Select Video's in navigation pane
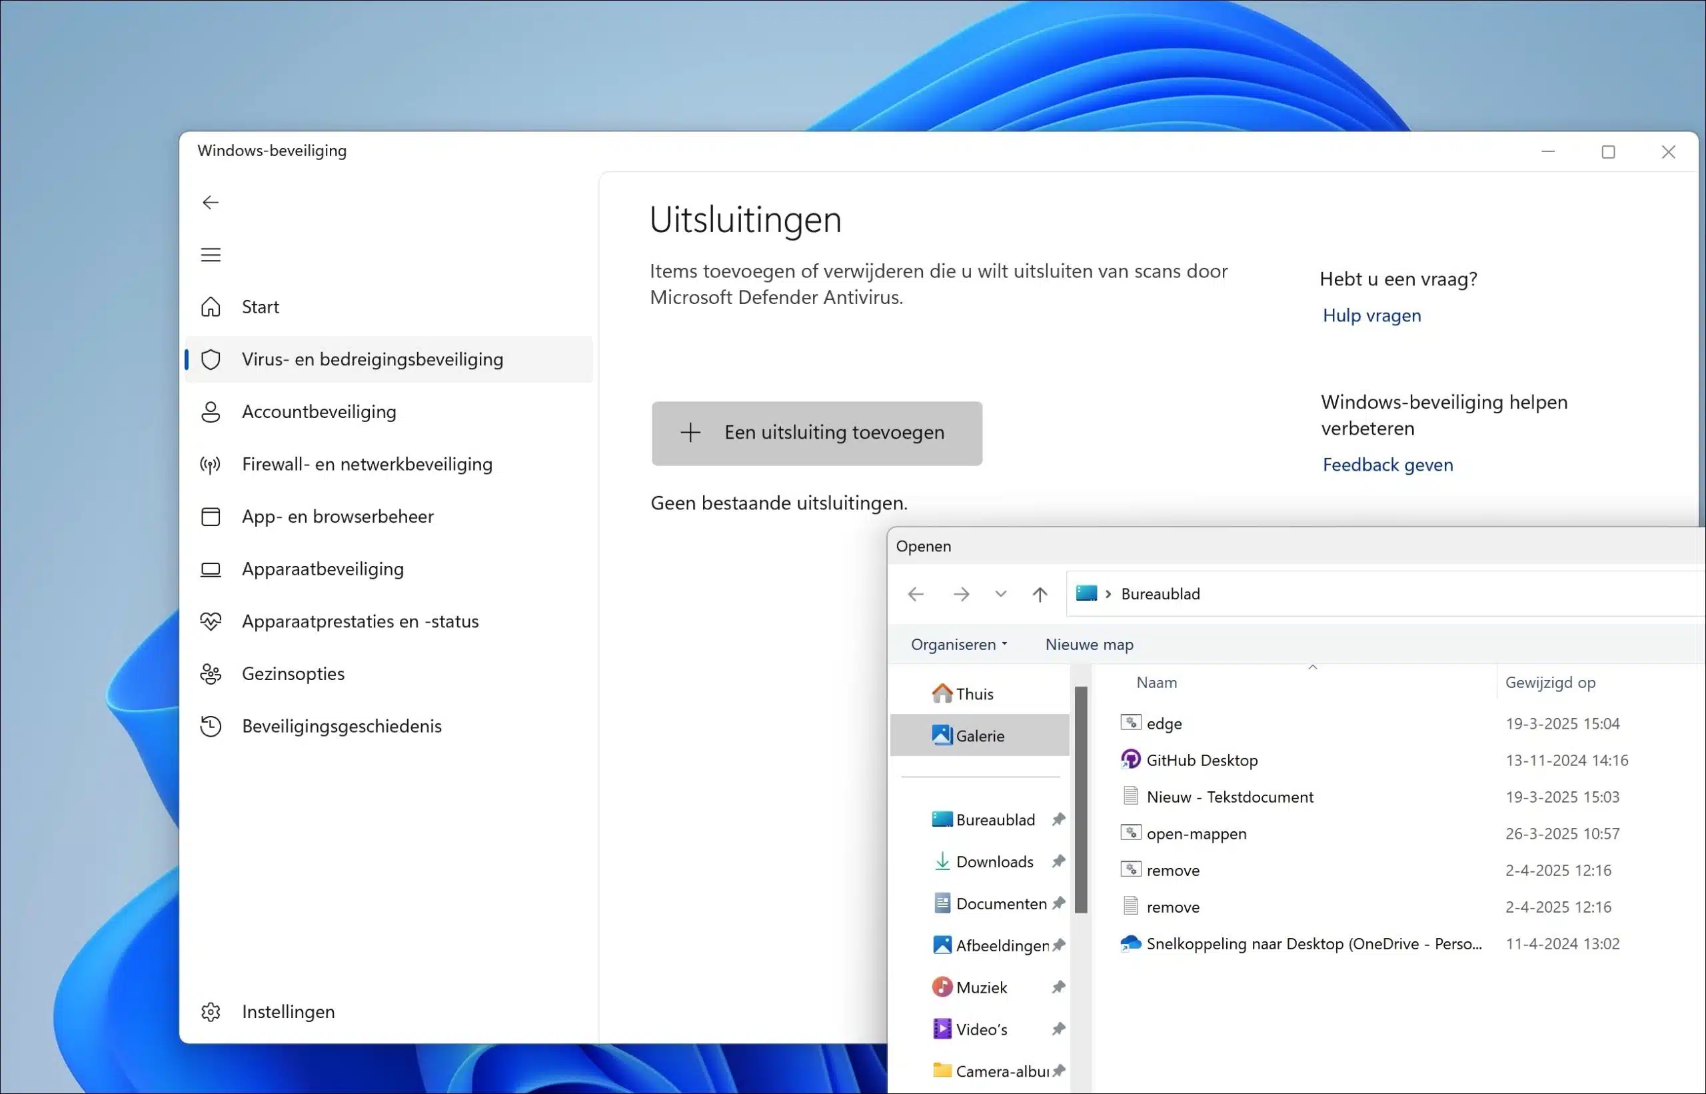The height and width of the screenshot is (1094, 1706). click(980, 1029)
